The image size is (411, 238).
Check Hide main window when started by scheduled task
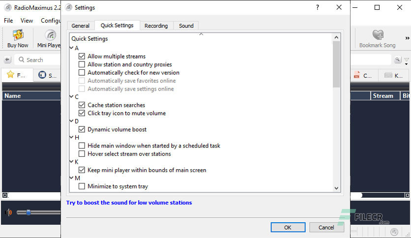tap(82, 146)
